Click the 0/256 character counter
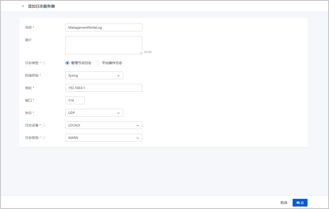This screenshot has height=209, width=329. (148, 52)
